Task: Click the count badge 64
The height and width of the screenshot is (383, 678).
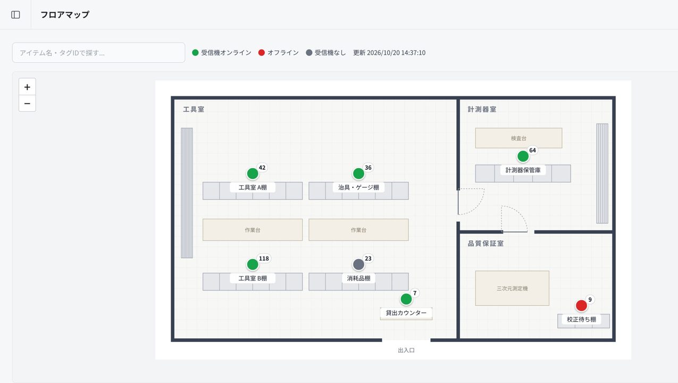Action: click(532, 151)
